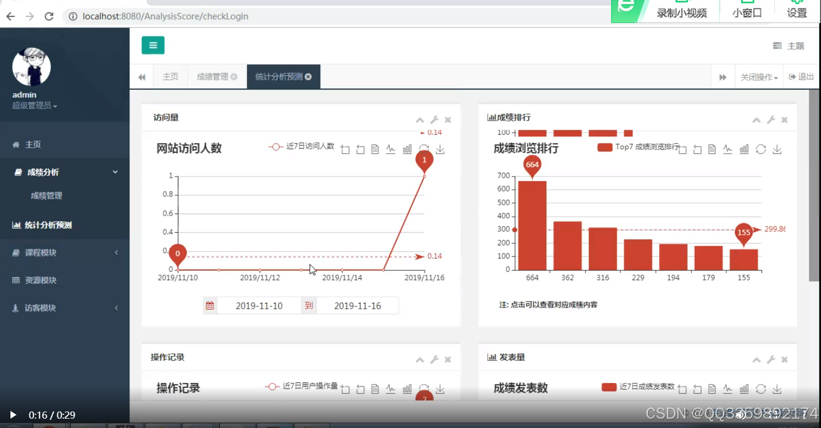
Task: Collapse the 访问量 panel with its chevron
Action: tap(420, 120)
